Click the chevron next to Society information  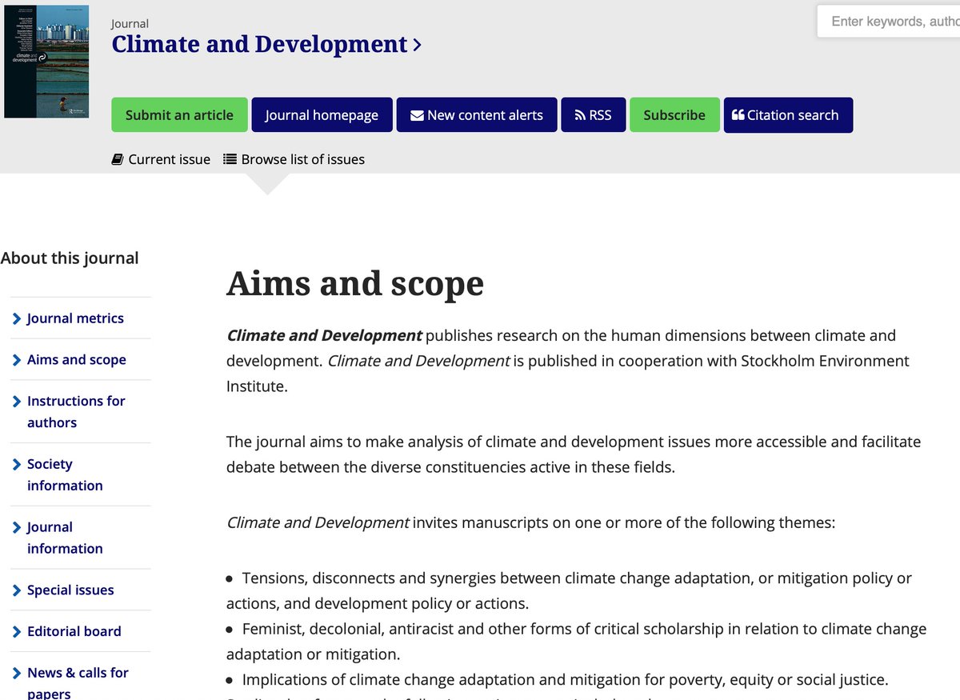click(18, 464)
